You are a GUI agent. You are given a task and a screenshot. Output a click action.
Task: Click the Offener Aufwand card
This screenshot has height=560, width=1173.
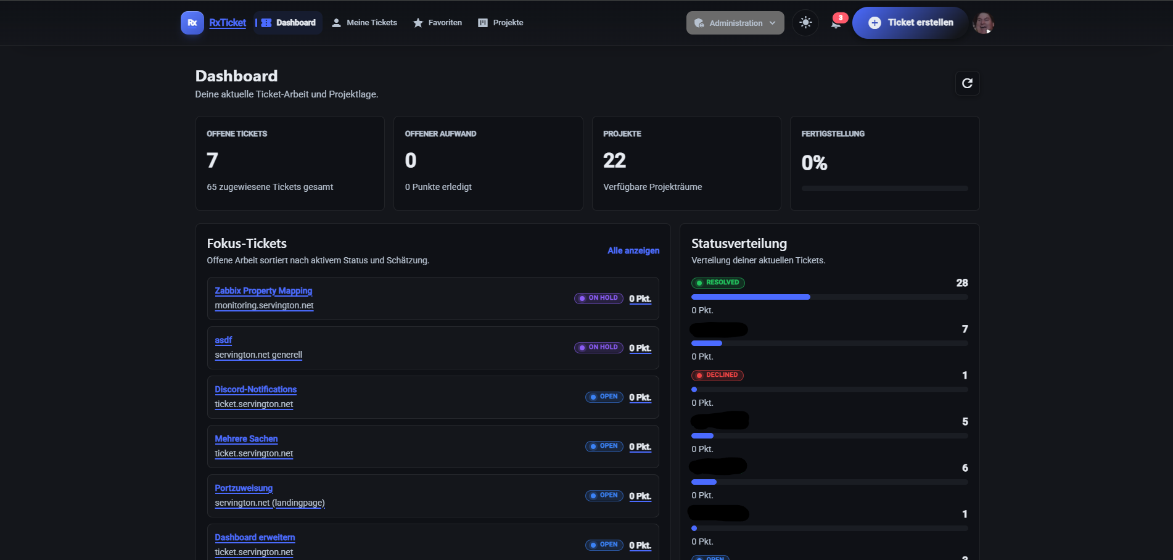(x=488, y=163)
